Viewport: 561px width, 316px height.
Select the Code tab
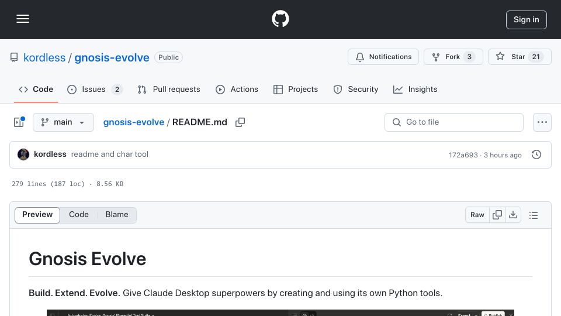pyautogui.click(x=36, y=89)
